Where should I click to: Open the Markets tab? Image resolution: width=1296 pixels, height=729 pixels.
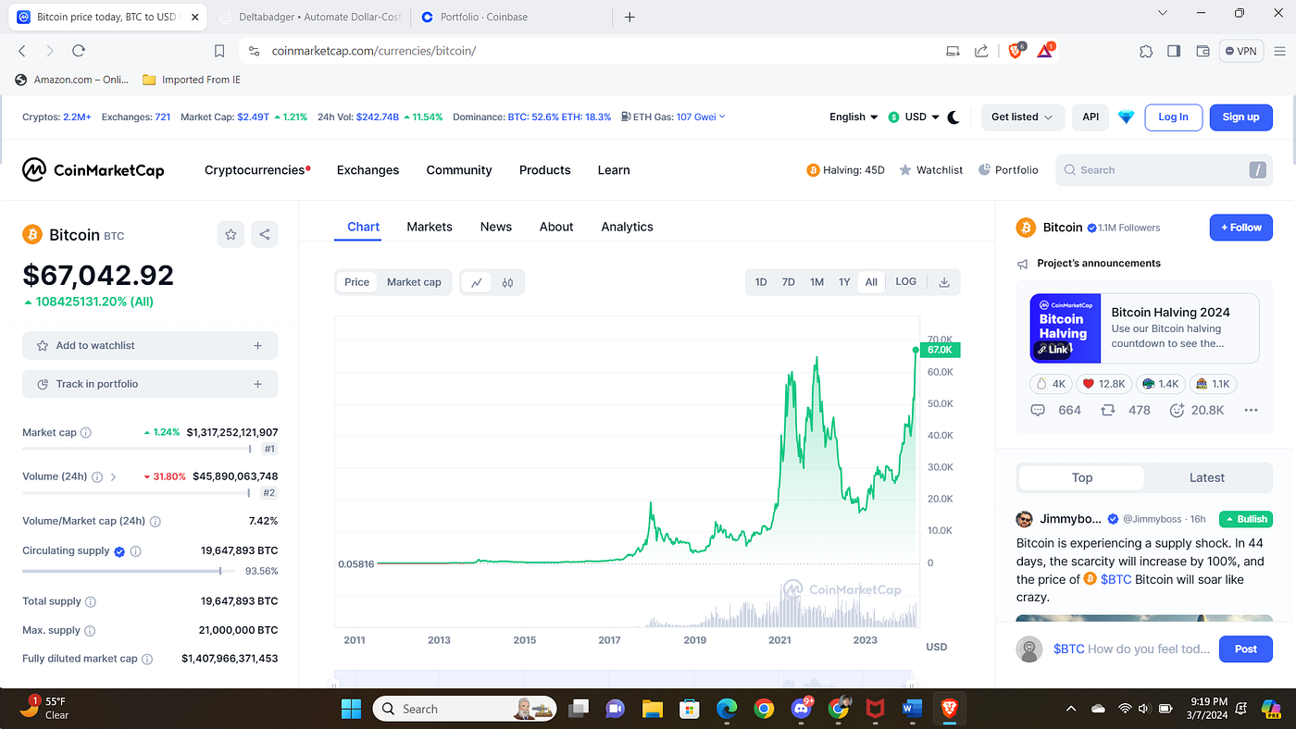430,227
